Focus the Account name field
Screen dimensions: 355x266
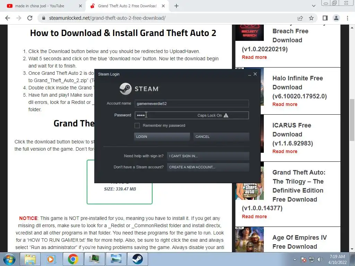tap(192, 104)
